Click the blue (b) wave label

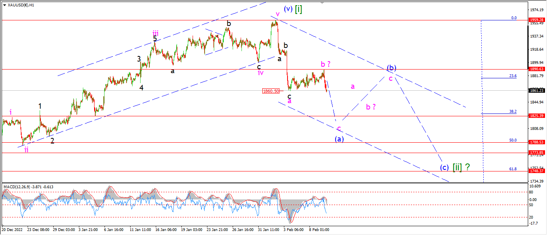pyautogui.click(x=392, y=68)
